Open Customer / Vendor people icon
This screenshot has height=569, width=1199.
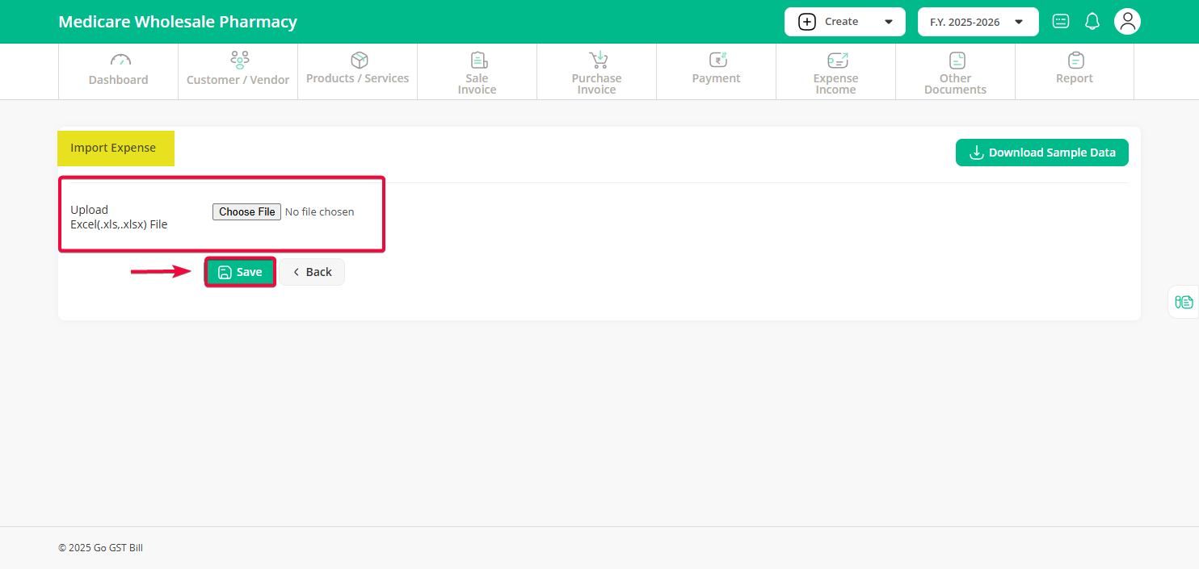(x=239, y=60)
